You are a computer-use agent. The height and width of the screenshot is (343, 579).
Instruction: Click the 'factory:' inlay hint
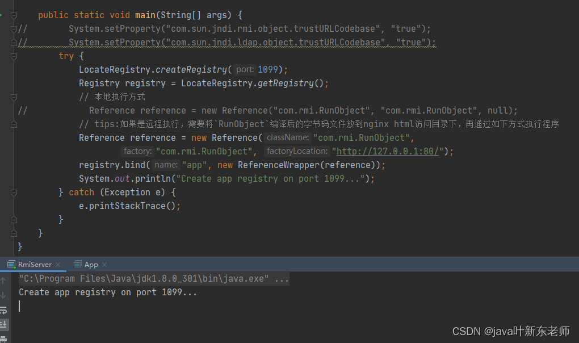[137, 152]
